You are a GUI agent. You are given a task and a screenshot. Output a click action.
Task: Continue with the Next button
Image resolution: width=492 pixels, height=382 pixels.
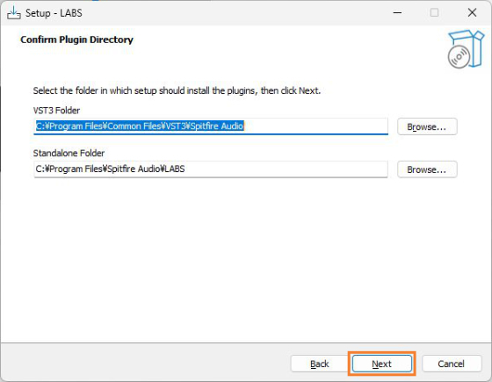tap(382, 364)
